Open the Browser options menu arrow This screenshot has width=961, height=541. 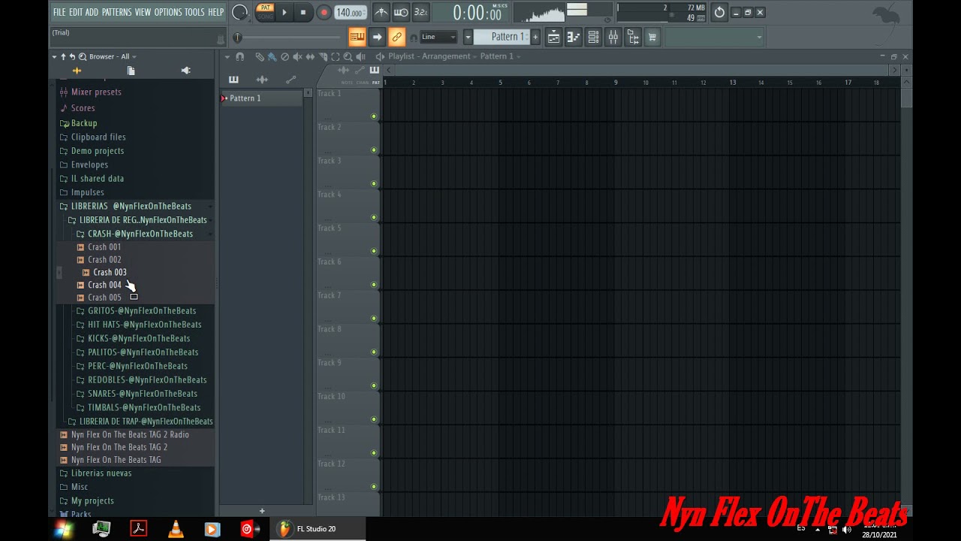pos(54,56)
